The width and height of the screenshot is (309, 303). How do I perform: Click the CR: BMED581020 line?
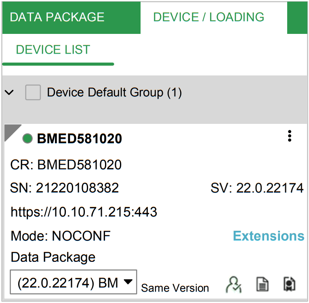click(66, 165)
